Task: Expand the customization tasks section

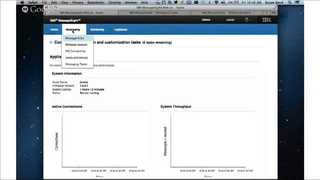Action: coord(51,42)
